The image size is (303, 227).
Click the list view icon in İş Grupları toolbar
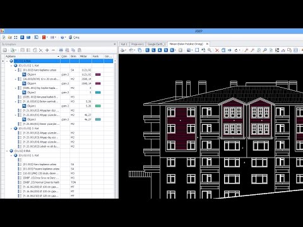click(28, 50)
